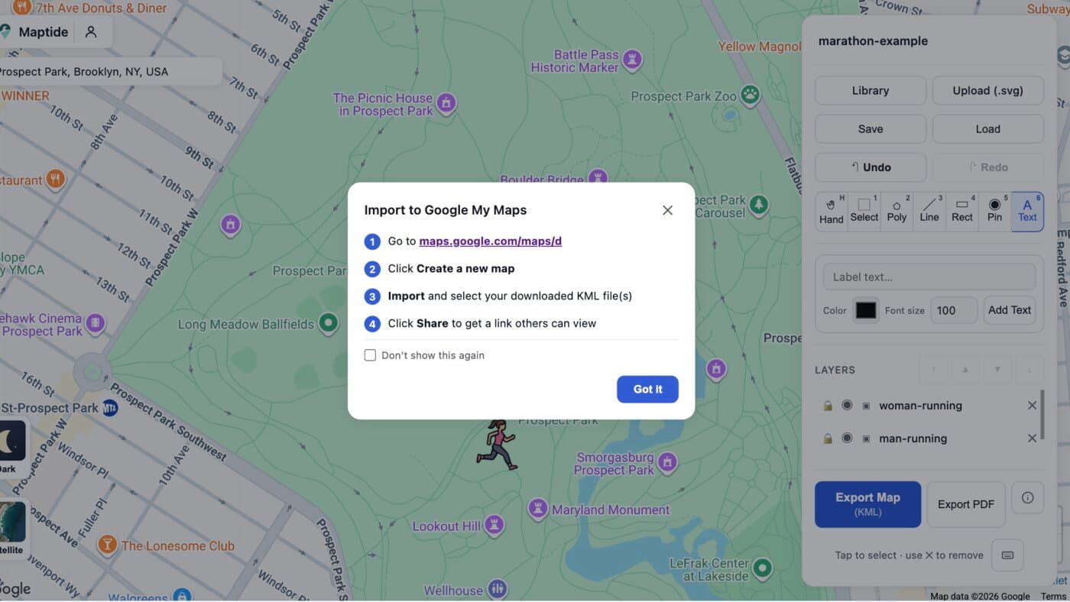The height and width of the screenshot is (602, 1070).
Task: Click the lock icon on man-running layer
Action: [828, 439]
